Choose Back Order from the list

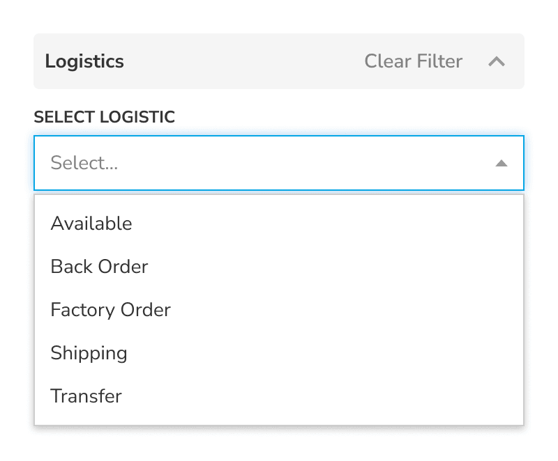(99, 267)
